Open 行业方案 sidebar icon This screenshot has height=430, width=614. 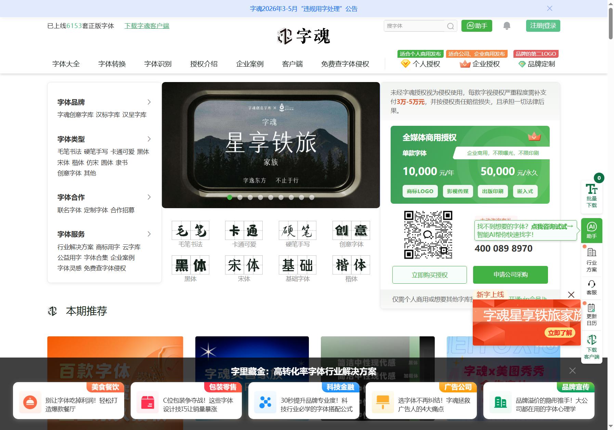[591, 260]
